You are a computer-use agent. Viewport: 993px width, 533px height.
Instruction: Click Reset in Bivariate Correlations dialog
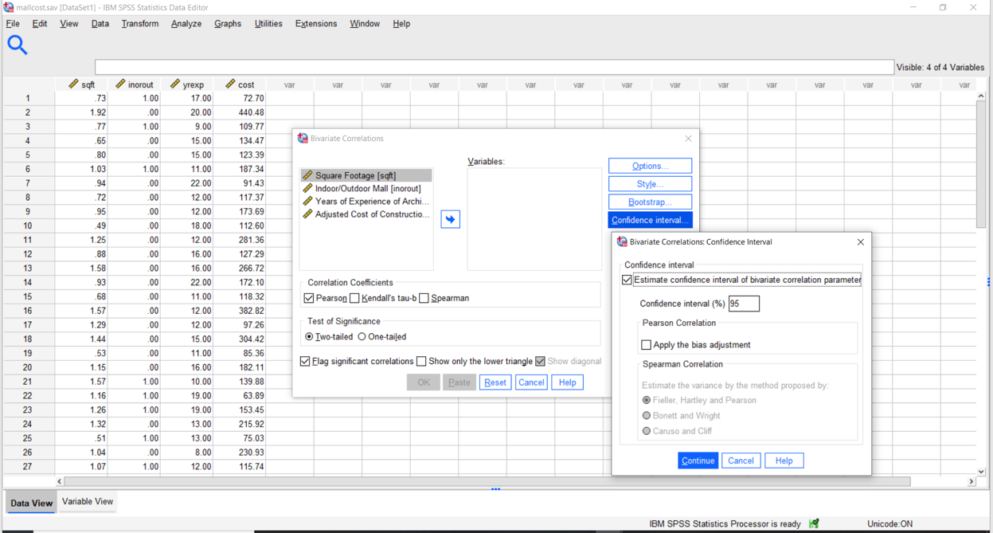coord(495,382)
